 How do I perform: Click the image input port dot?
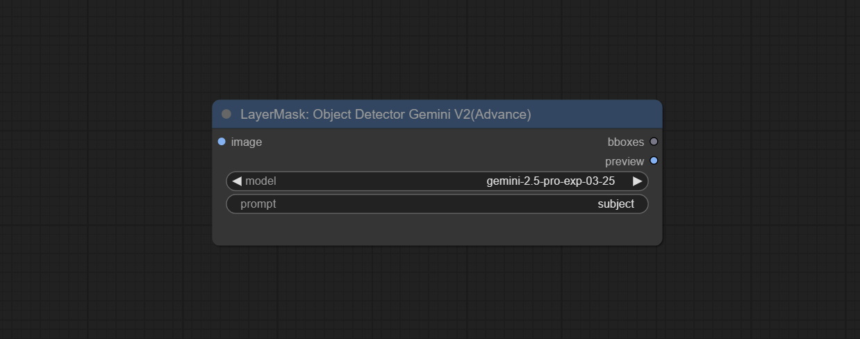click(x=222, y=142)
